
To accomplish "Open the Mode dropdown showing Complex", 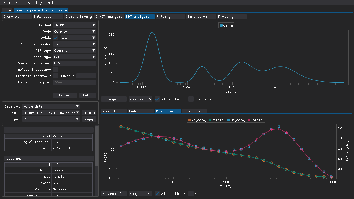I will (75, 32).
